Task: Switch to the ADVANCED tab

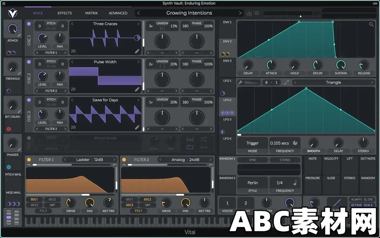Action: [x=118, y=13]
